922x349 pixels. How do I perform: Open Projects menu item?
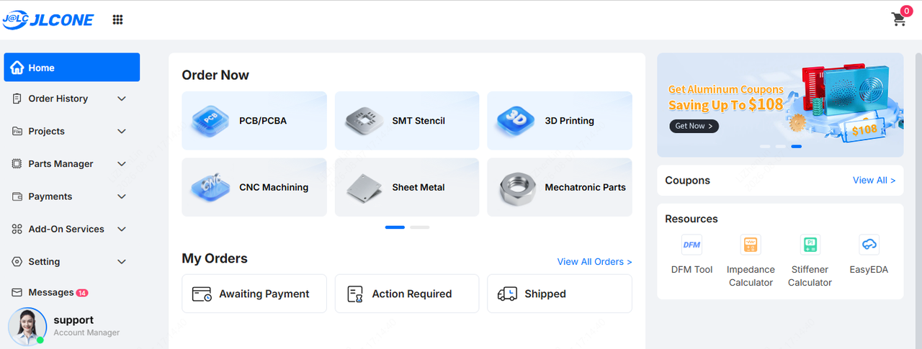72,131
